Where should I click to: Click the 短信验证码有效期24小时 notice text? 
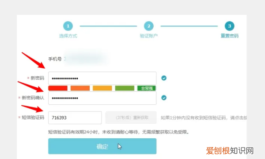[119, 132]
